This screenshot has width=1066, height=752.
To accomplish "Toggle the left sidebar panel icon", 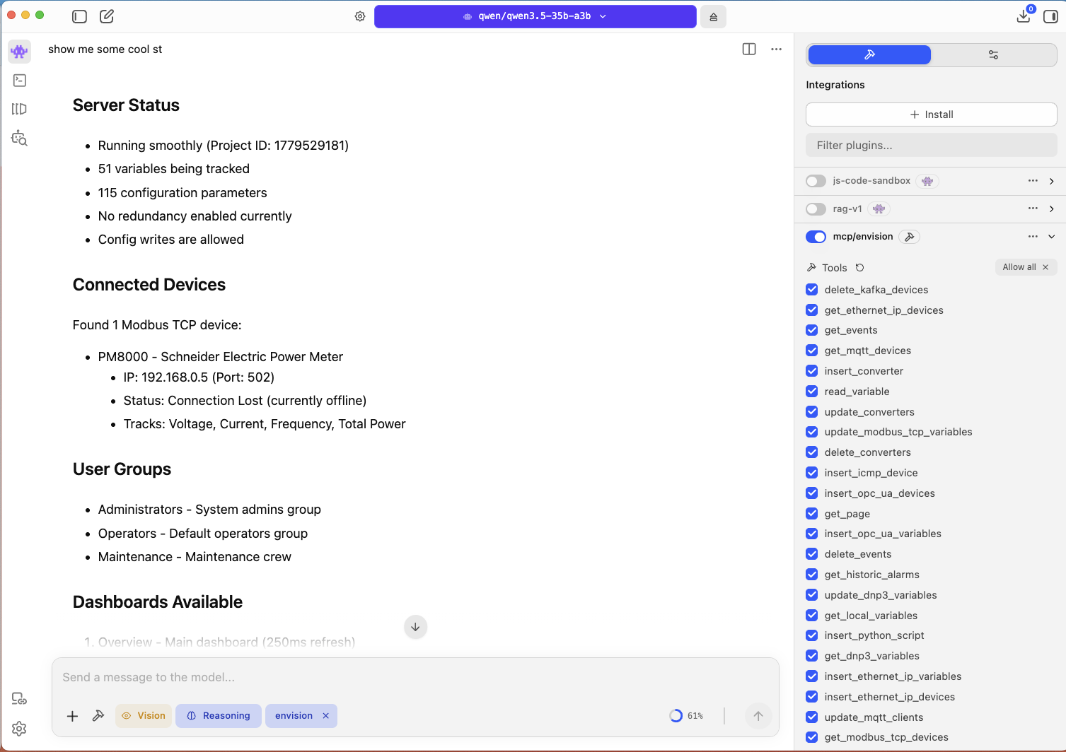I will click(79, 16).
